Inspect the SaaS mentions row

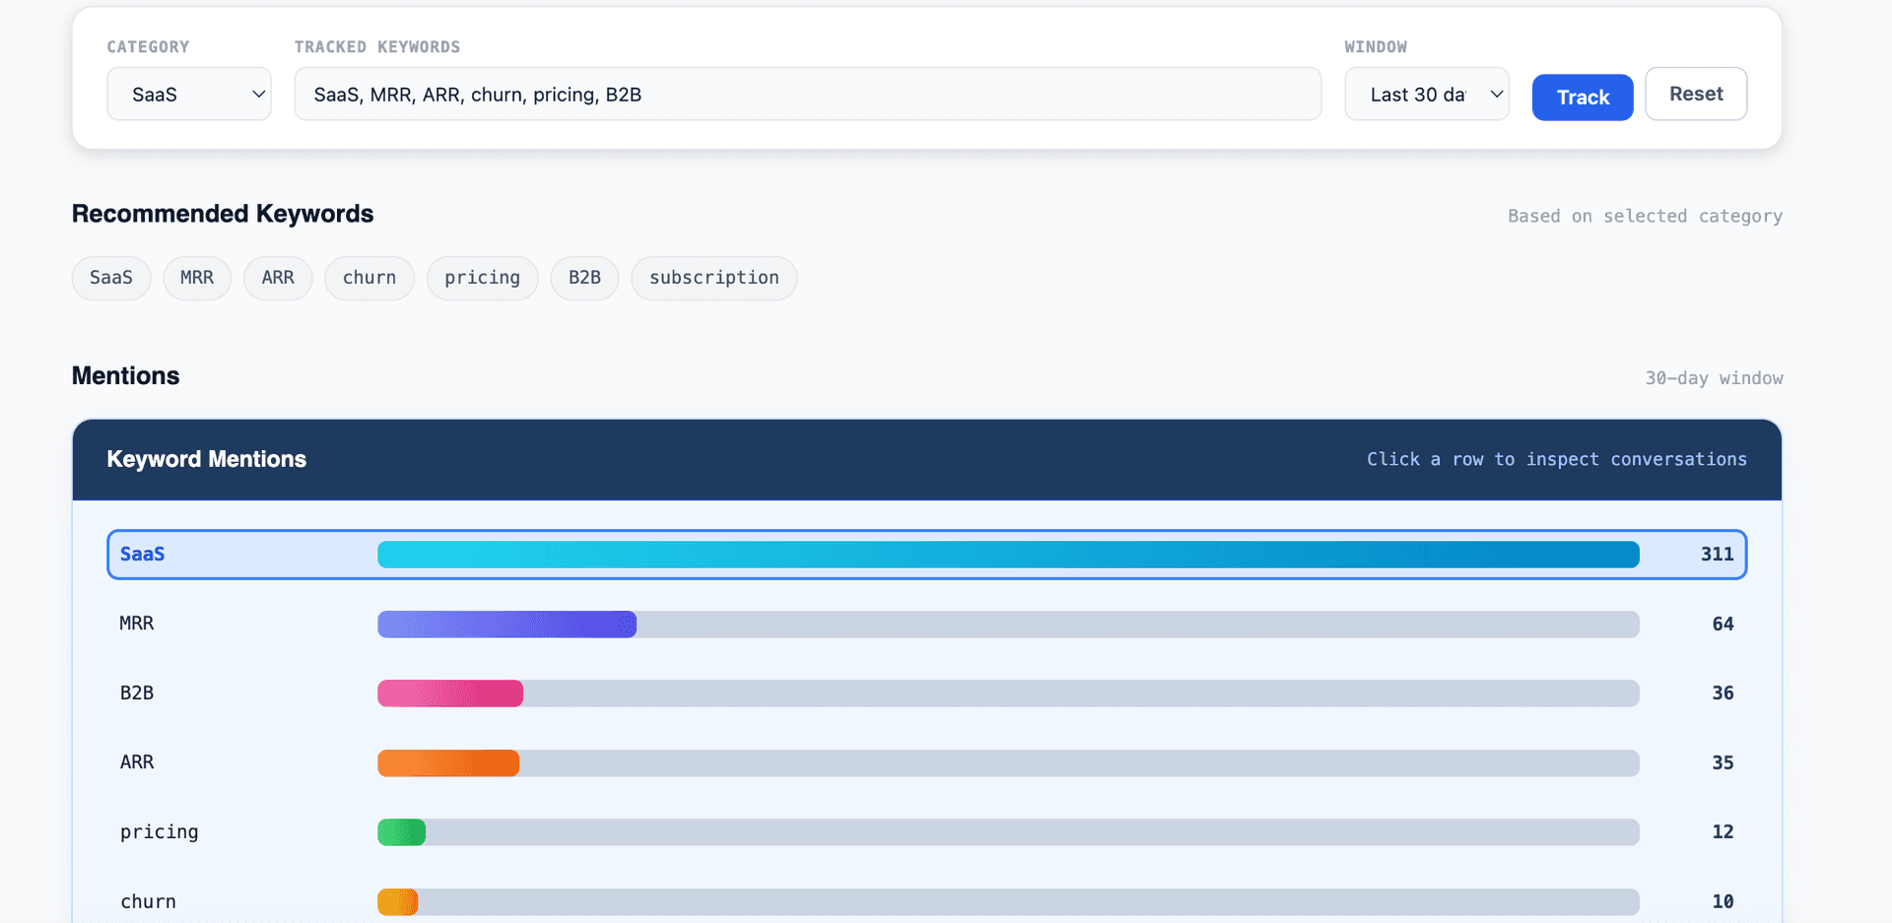coord(926,555)
